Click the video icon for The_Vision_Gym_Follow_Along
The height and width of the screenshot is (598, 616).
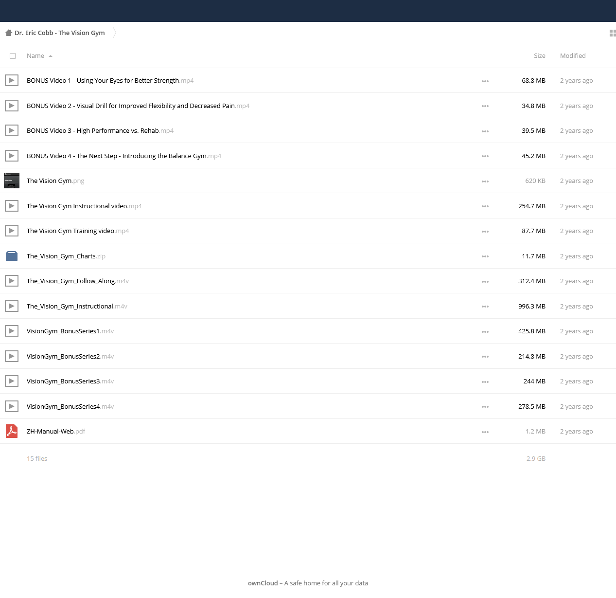(12, 281)
